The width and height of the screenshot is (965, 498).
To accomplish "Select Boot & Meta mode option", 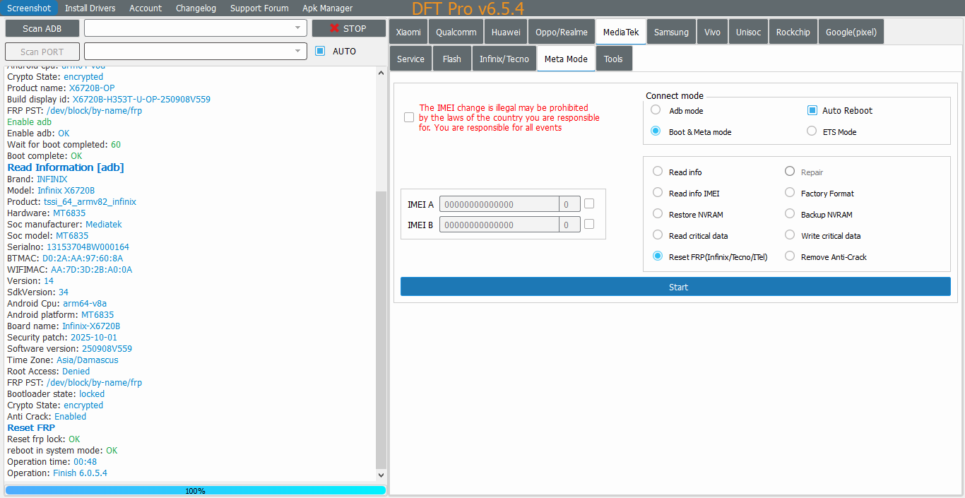I will tap(656, 131).
